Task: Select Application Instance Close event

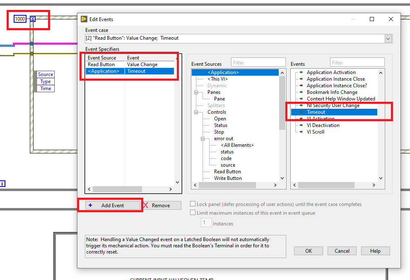Action: [336, 79]
